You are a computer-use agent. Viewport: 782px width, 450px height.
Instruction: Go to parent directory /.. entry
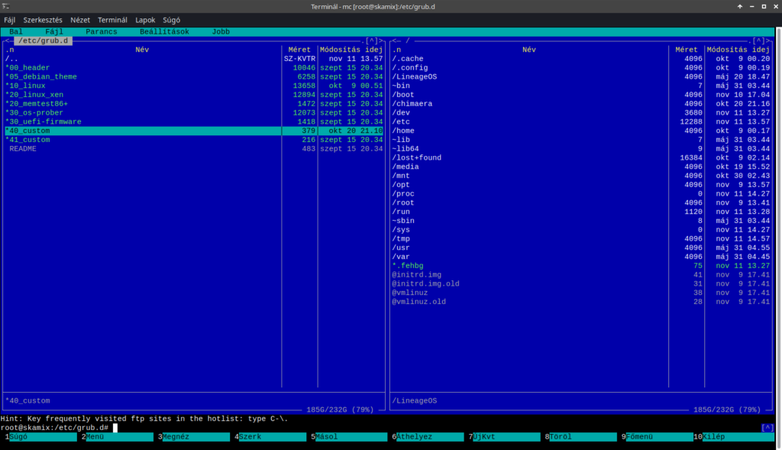click(193, 59)
